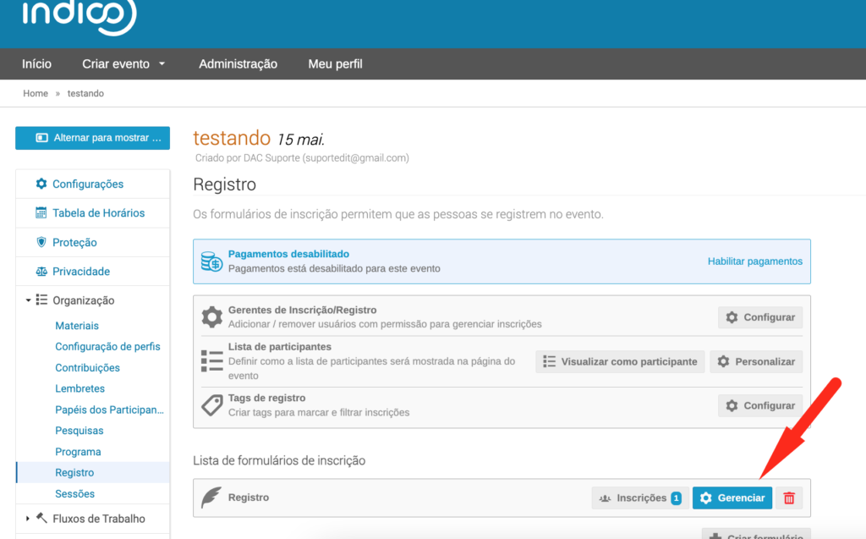
Task: Delete the Registro form with trash icon
Action: [789, 498]
